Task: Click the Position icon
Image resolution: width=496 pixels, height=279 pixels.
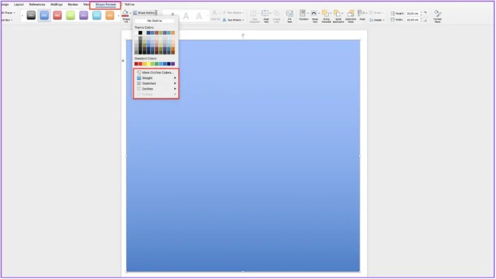Action: pos(303,15)
